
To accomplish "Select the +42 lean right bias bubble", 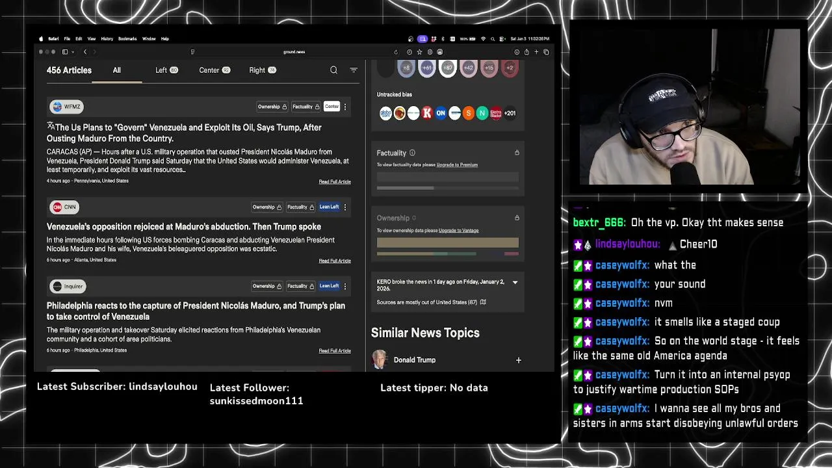I will pos(469,68).
